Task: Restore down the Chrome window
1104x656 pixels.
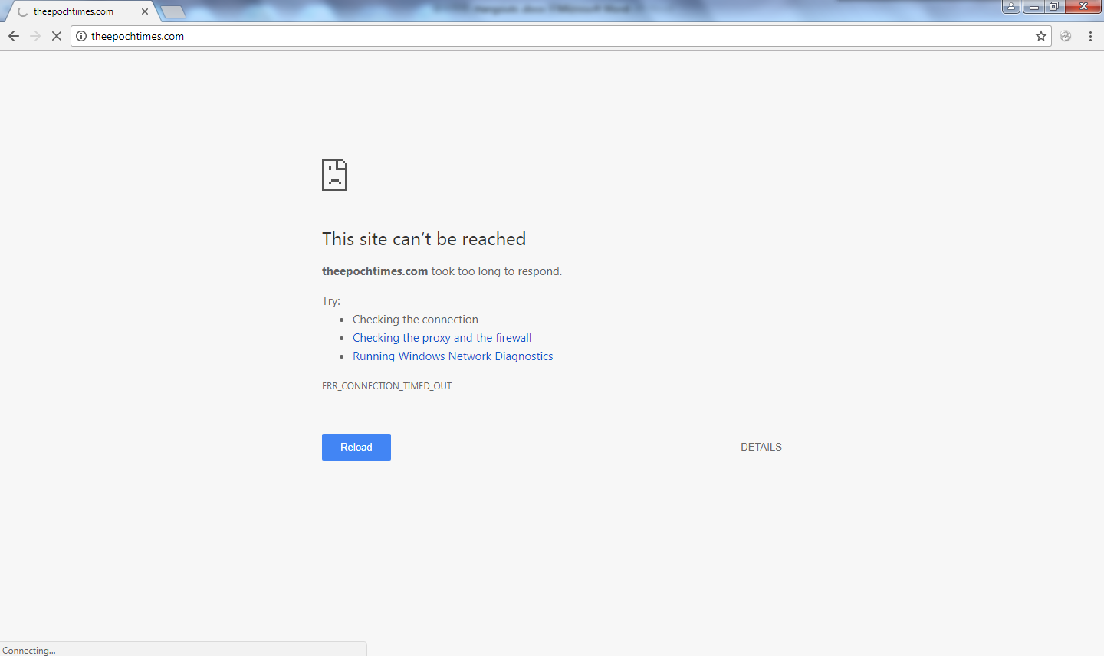Action: [1053, 6]
